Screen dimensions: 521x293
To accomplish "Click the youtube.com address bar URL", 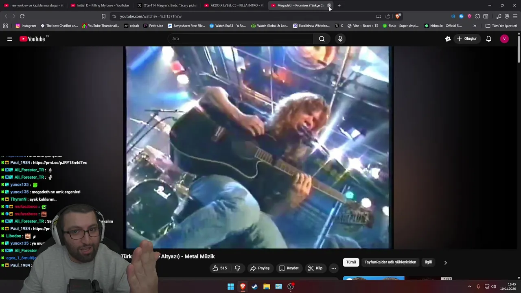I will pos(151,16).
